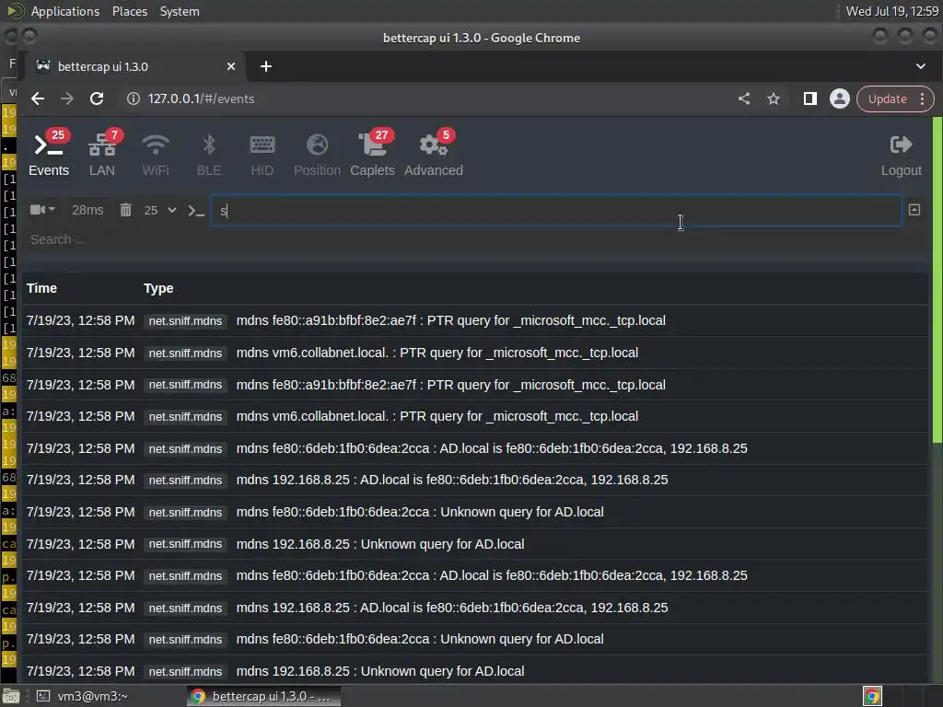Open the Caplets section
The image size is (943, 707).
click(372, 154)
